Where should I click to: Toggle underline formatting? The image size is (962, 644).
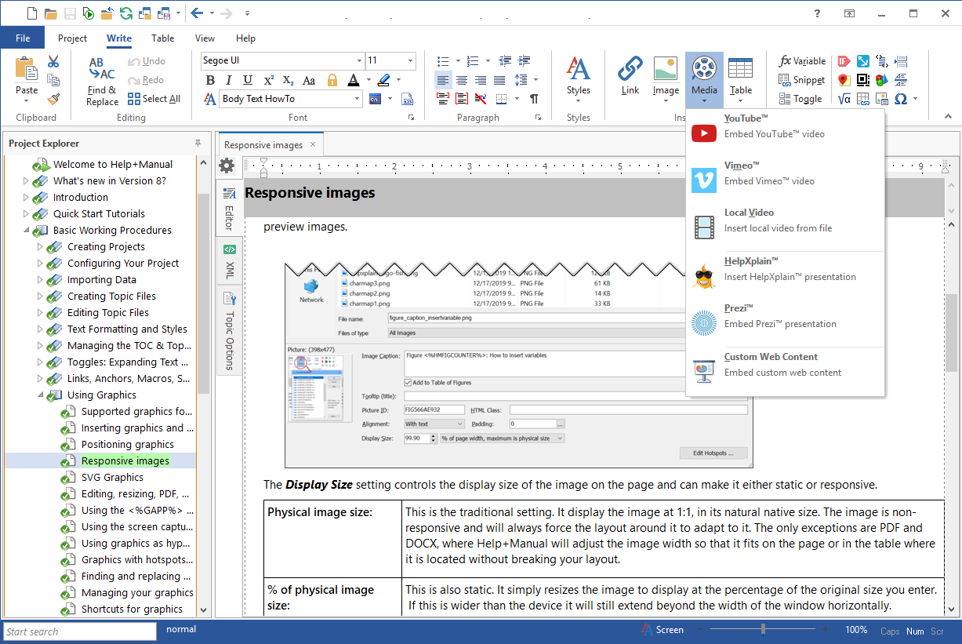pos(248,80)
